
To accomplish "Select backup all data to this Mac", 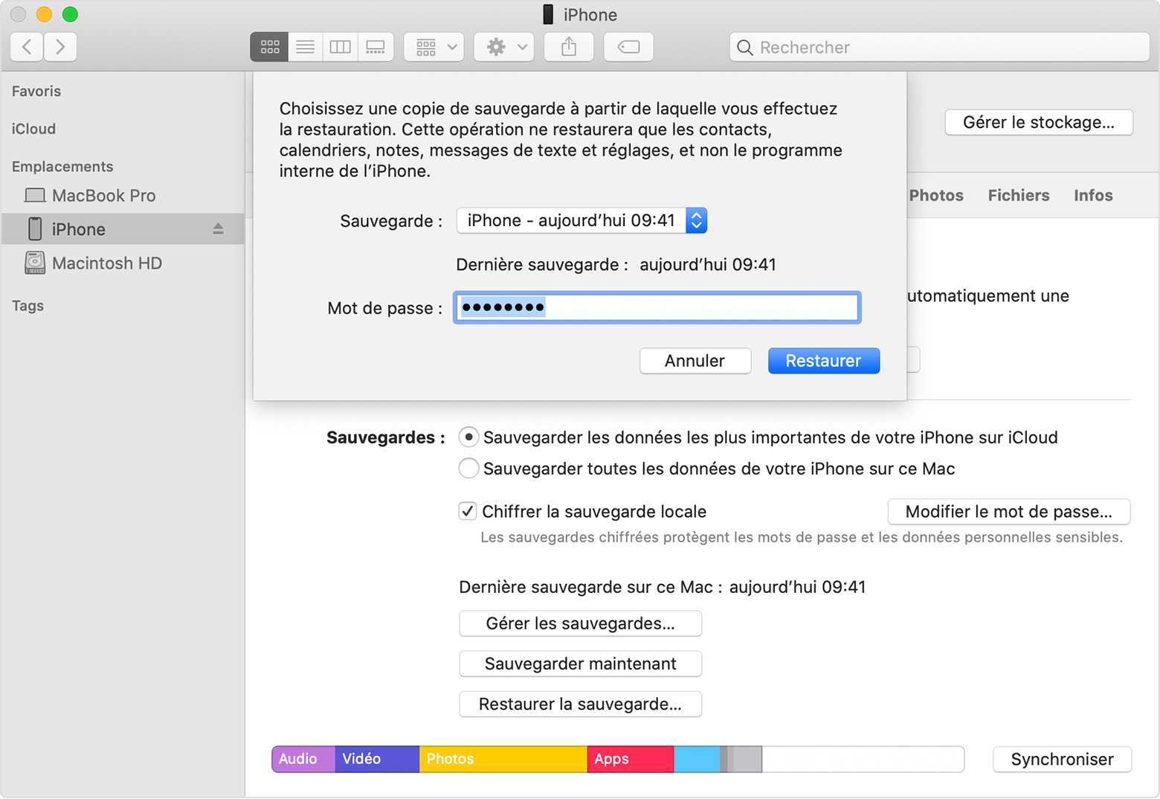I will 468,469.
